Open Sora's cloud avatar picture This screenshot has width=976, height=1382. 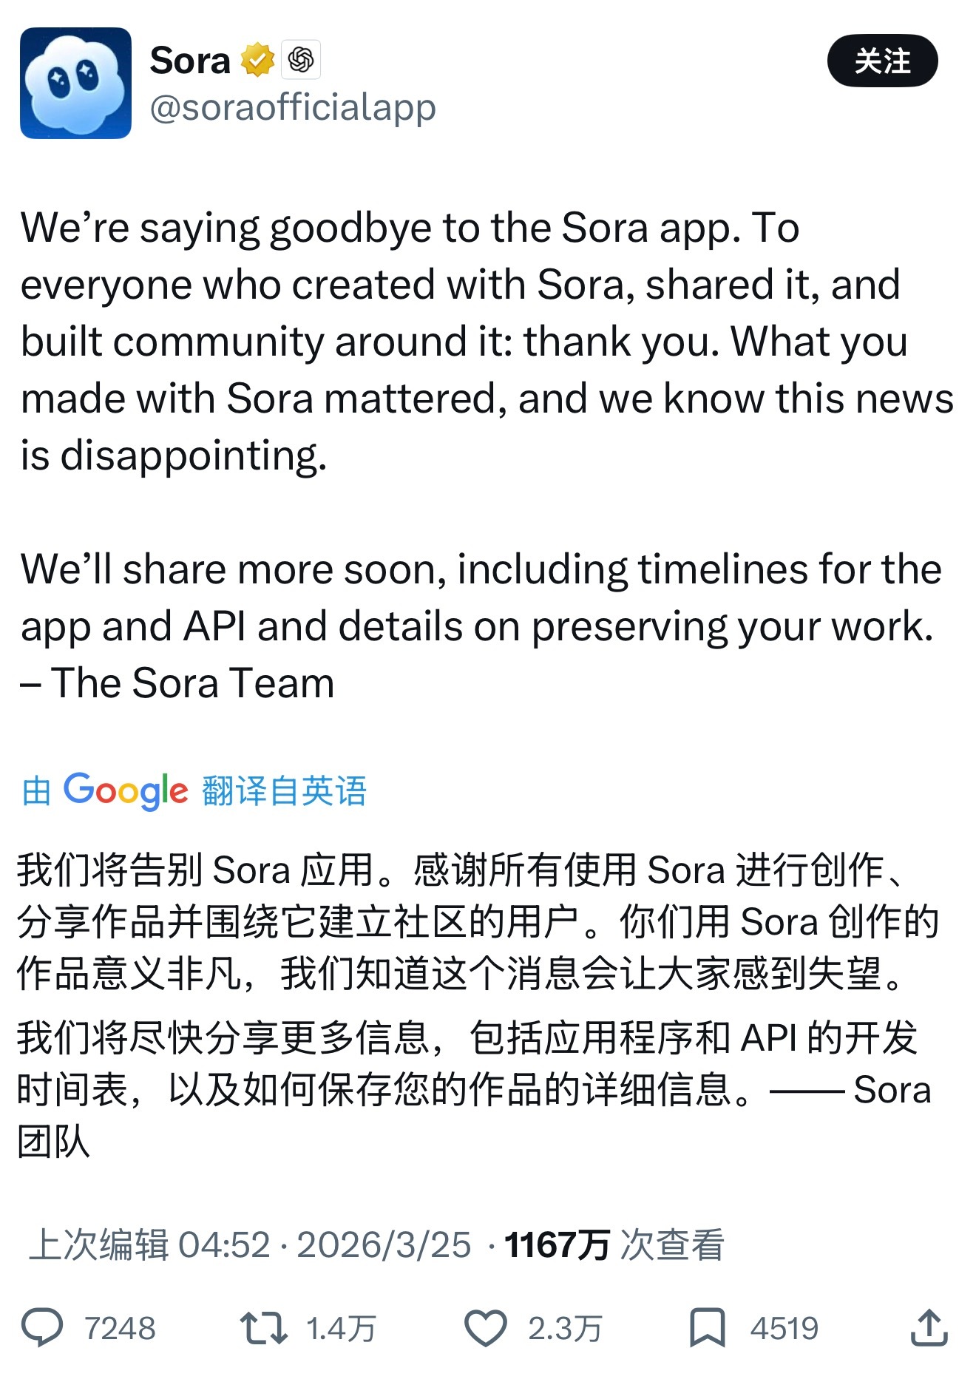point(76,81)
